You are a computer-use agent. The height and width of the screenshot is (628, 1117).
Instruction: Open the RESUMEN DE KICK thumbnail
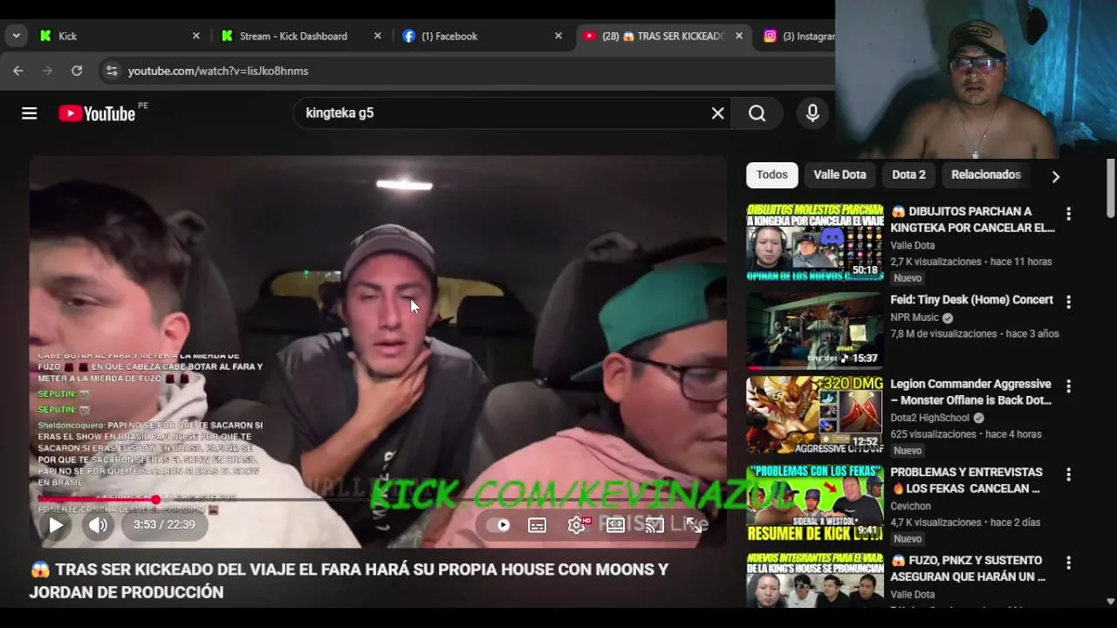(814, 503)
